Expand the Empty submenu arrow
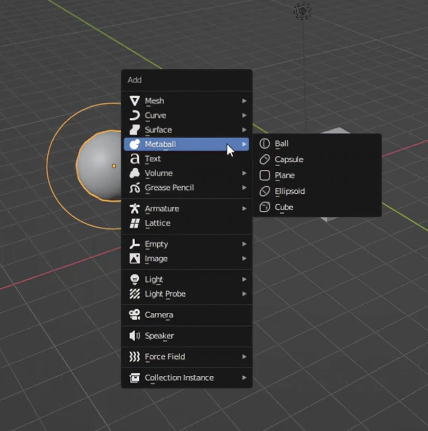Viewport: 428px width, 431px height. click(x=244, y=244)
